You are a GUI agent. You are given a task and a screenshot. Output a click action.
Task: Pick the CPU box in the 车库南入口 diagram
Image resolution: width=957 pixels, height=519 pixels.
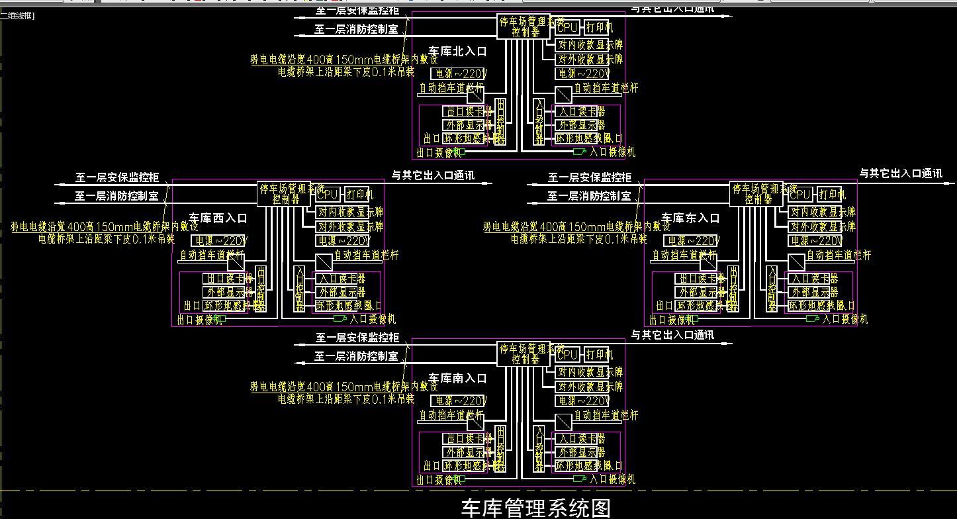coord(568,354)
